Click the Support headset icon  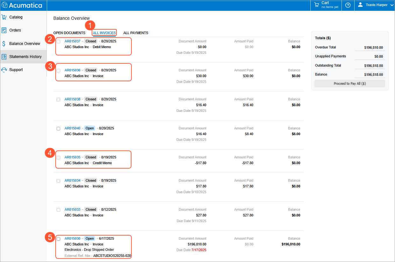(x=4, y=70)
